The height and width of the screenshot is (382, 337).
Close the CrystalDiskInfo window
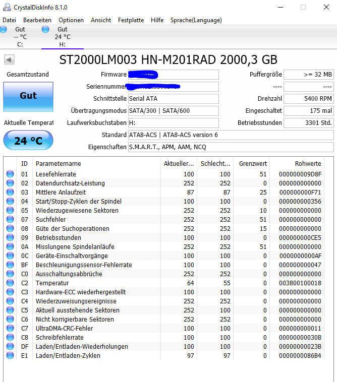click(326, 8)
